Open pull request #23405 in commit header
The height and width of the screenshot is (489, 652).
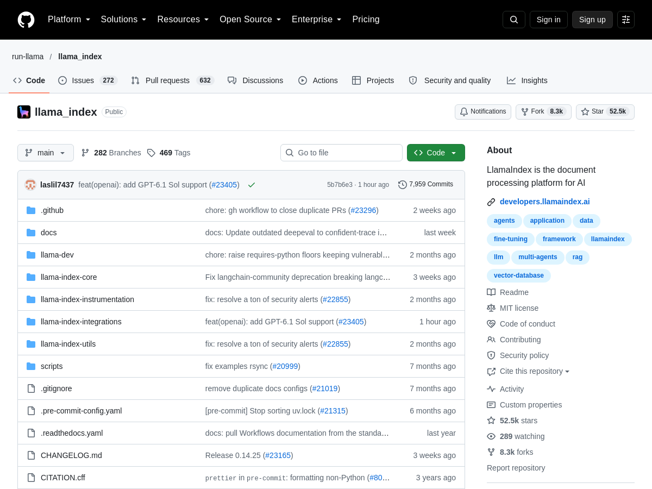pyautogui.click(x=224, y=185)
